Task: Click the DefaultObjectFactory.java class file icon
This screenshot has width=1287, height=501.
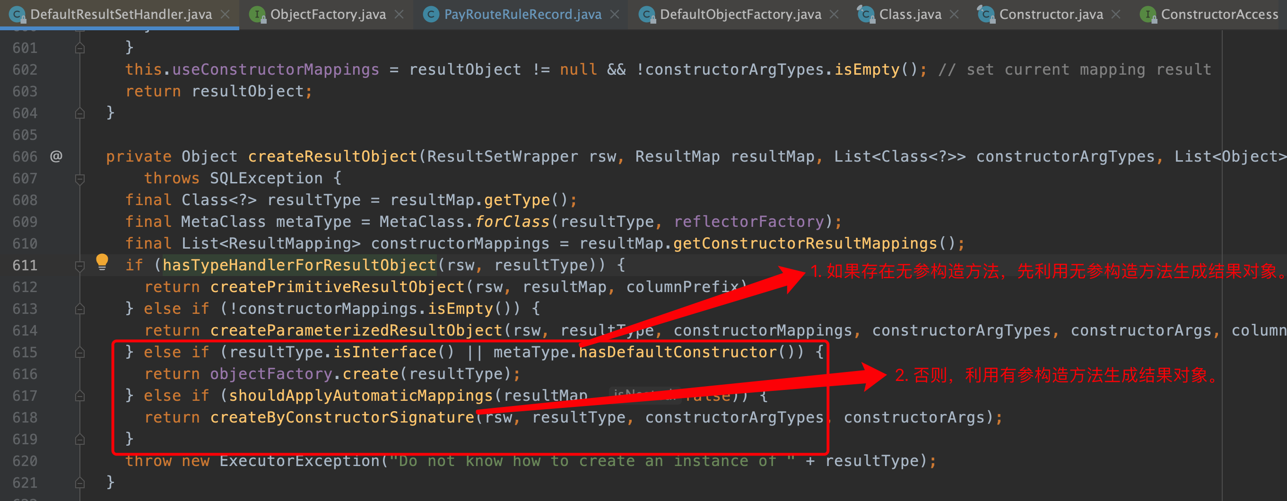Action: (647, 15)
